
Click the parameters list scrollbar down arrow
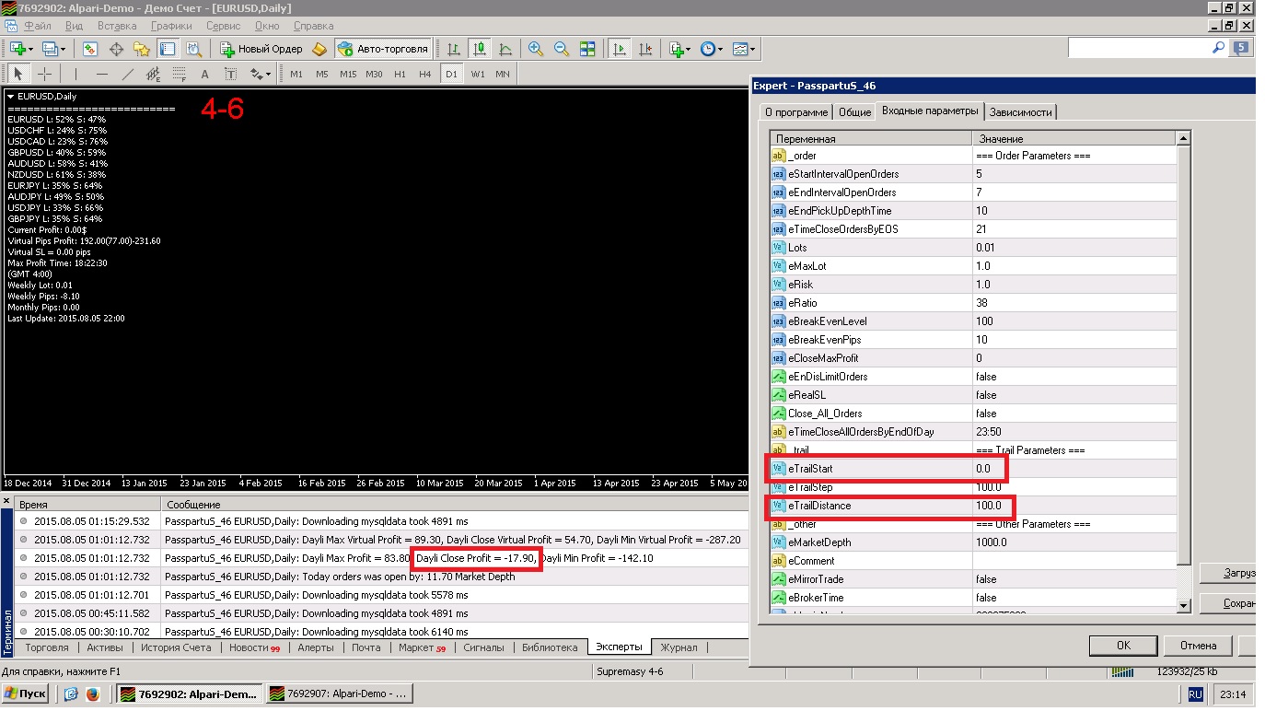pos(1184,605)
